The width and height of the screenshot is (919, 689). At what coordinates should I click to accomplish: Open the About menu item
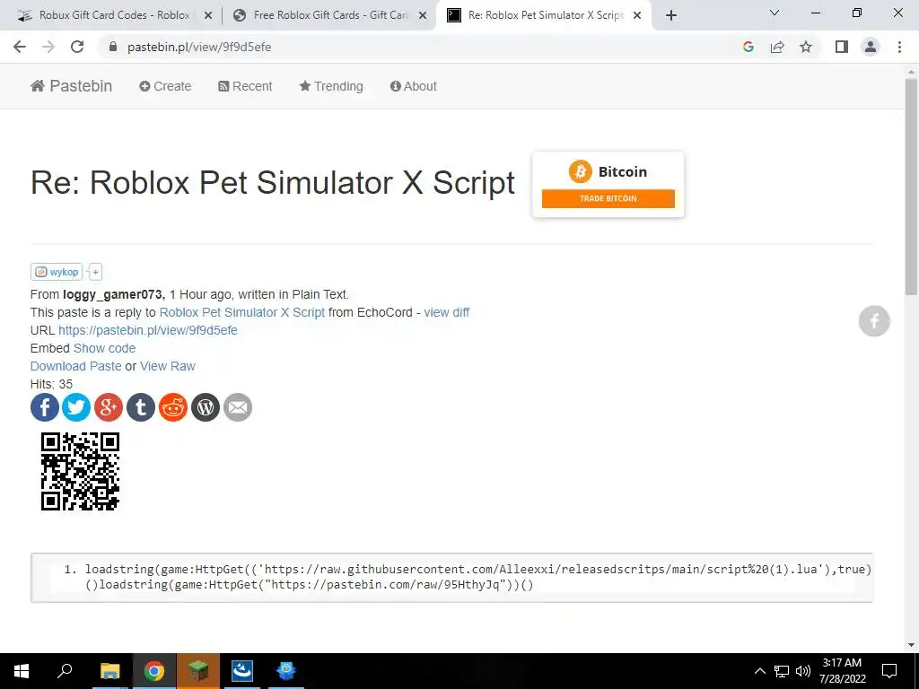click(413, 86)
